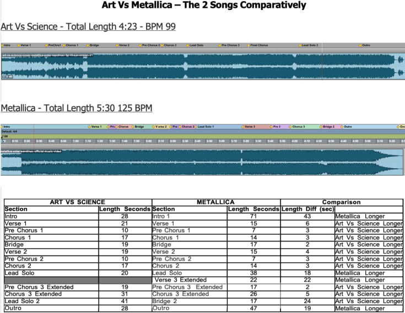
Task: Jump to Intro marker in Art Vs Science track
Action: (2, 45)
